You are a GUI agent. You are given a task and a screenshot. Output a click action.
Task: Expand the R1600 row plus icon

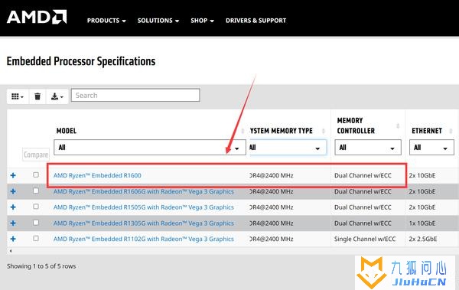click(13, 175)
